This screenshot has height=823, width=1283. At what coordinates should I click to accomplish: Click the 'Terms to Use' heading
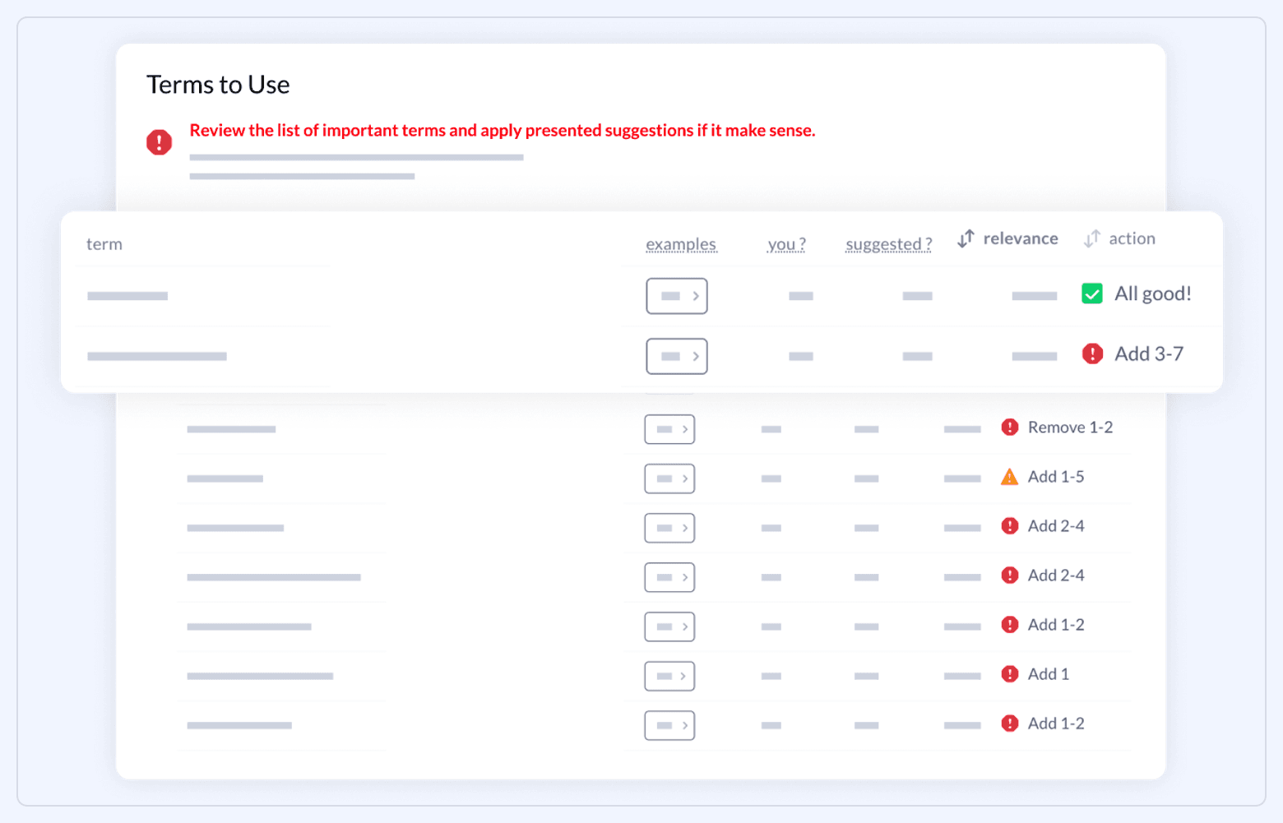pos(218,84)
